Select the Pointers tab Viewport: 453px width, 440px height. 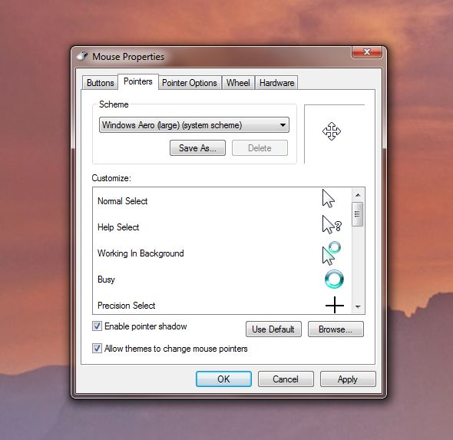[x=138, y=81]
